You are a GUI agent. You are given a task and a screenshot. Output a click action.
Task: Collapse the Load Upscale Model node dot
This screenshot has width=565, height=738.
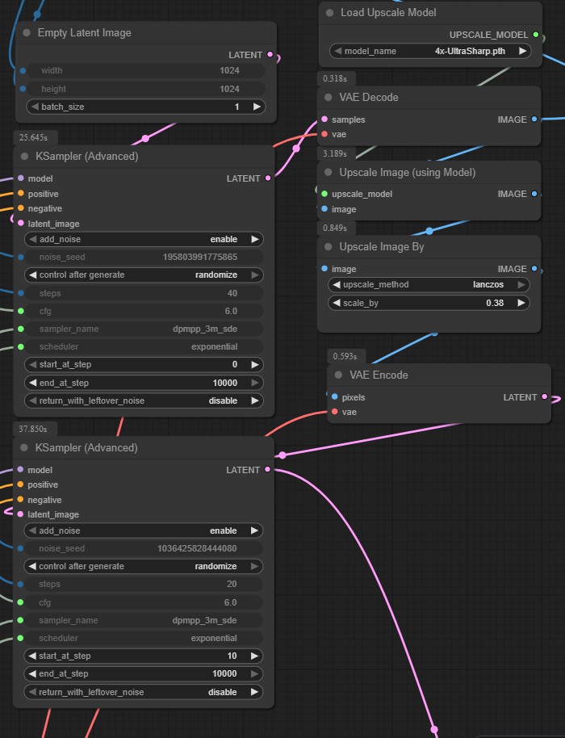(330, 13)
